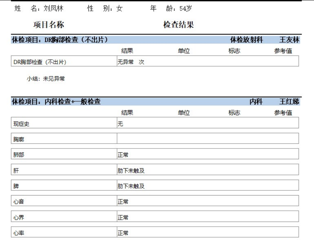Click the 现症史 row label

[21, 124]
